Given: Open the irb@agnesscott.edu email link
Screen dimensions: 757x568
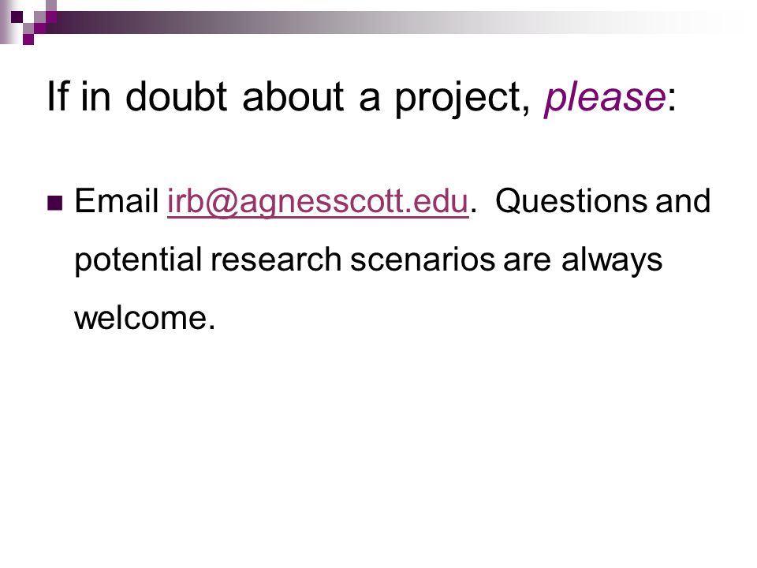Looking at the screenshot, I should point(318,201).
